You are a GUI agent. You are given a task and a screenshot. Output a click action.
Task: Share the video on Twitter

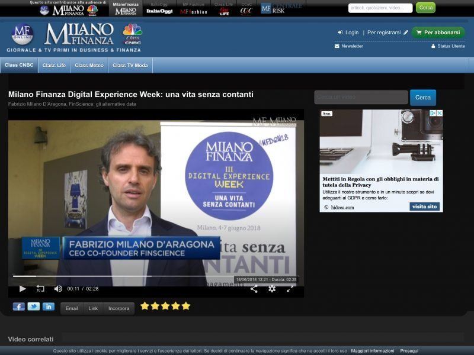pyautogui.click(x=32, y=307)
